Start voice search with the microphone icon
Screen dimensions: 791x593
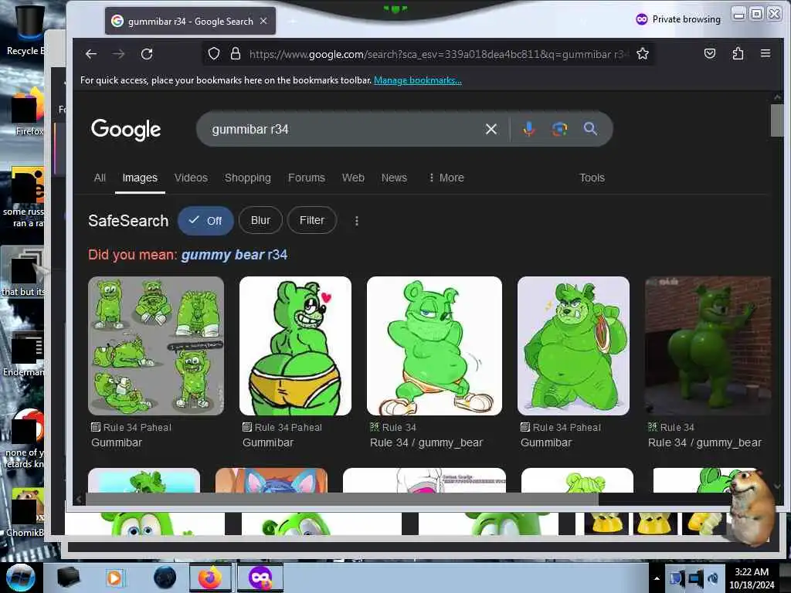[x=528, y=129]
